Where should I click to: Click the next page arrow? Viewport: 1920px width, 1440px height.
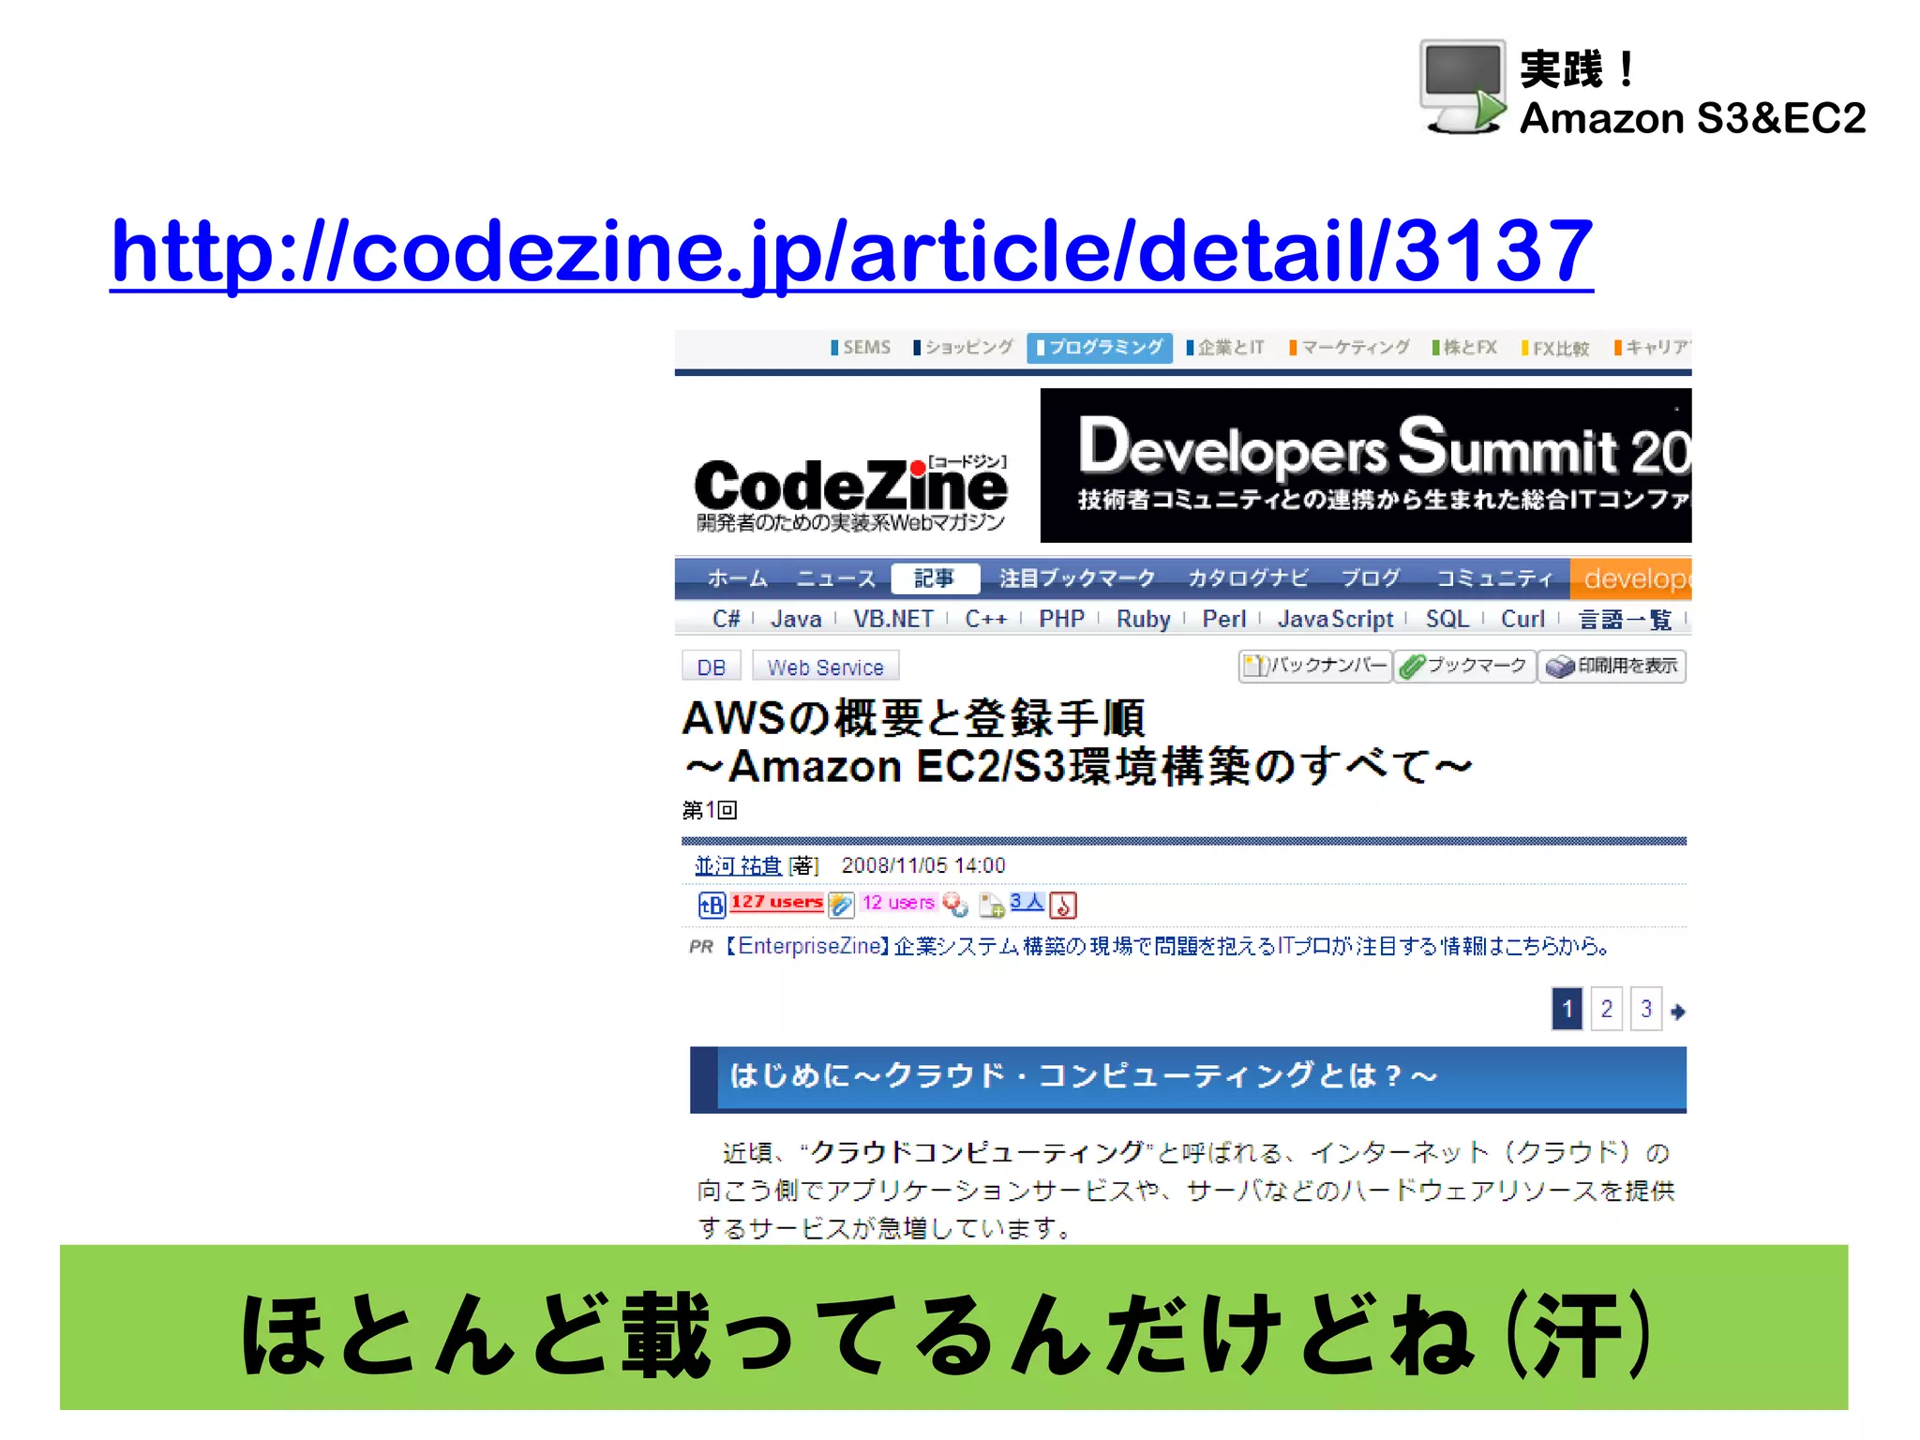(x=1678, y=1012)
